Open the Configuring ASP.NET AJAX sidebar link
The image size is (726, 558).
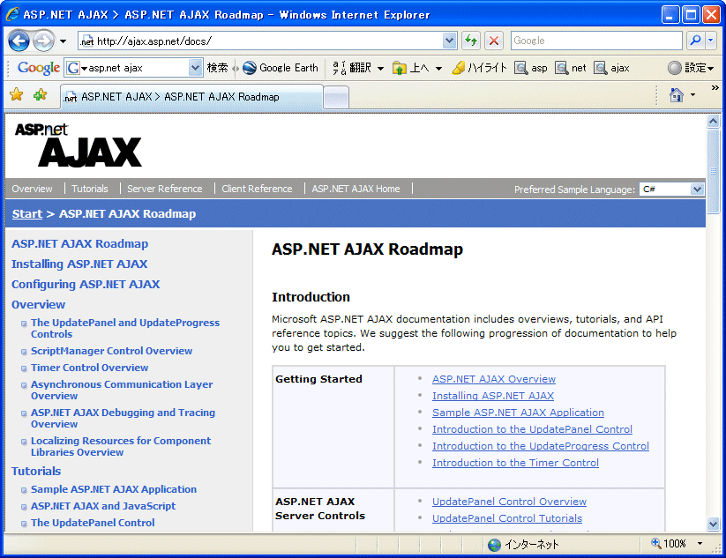point(86,285)
